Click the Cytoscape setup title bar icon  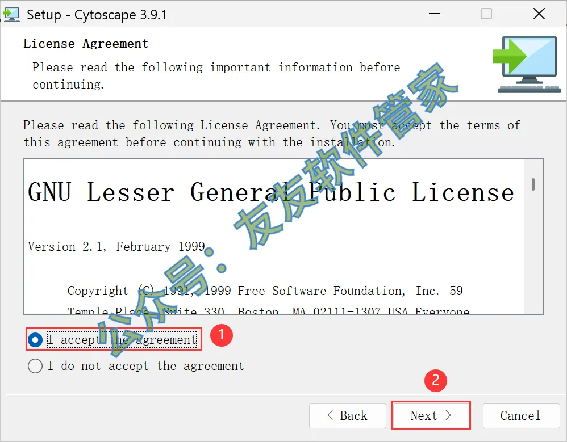(x=11, y=15)
